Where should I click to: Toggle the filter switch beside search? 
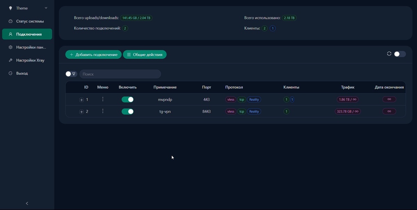coord(71,74)
